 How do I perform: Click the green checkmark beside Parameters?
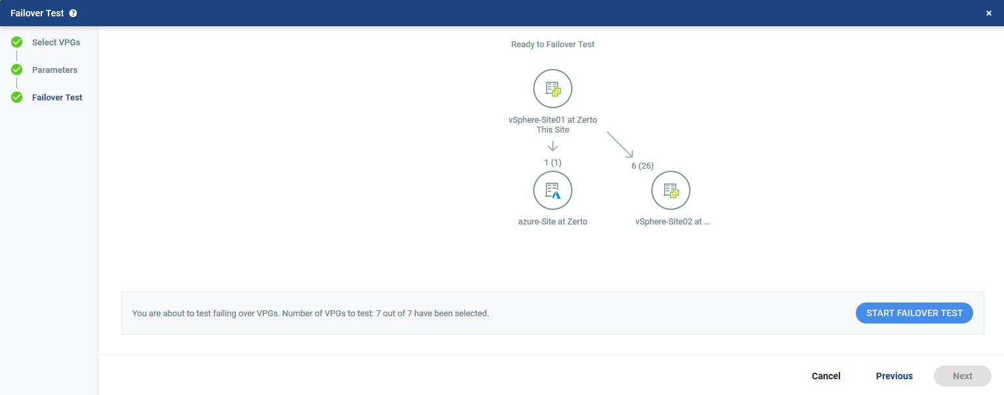click(x=17, y=70)
